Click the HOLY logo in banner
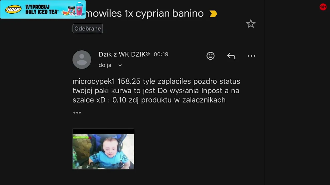The image size is (330, 185). [13, 10]
